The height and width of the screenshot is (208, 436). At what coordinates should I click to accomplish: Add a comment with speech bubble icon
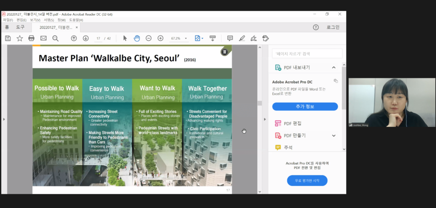tap(230, 38)
